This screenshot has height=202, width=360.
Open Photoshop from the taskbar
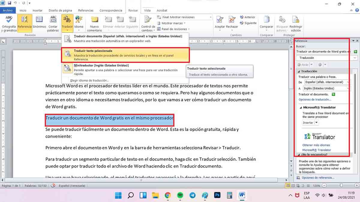click(x=217, y=195)
